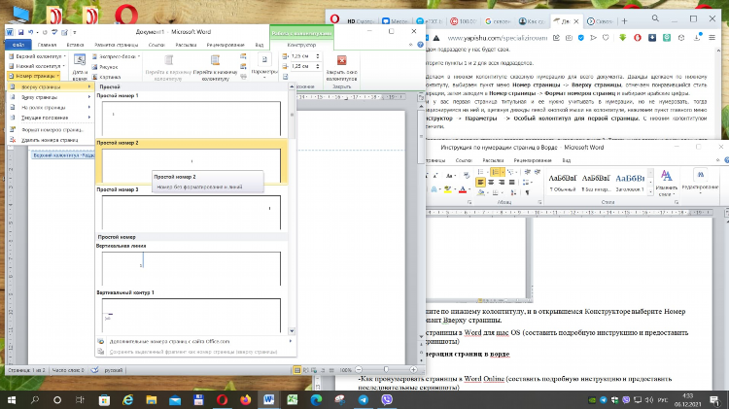
Task: Add new tab in Opera browser
Action: (x=624, y=21)
